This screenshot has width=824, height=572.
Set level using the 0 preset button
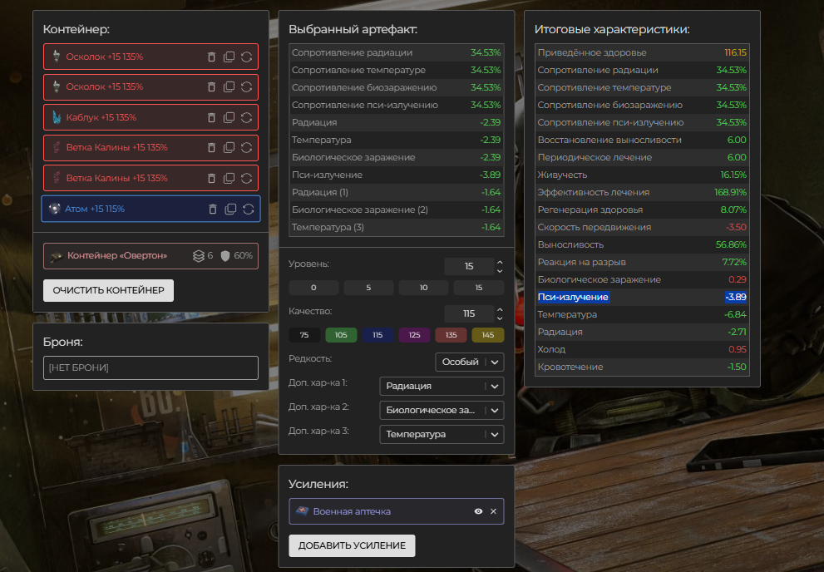click(x=313, y=288)
